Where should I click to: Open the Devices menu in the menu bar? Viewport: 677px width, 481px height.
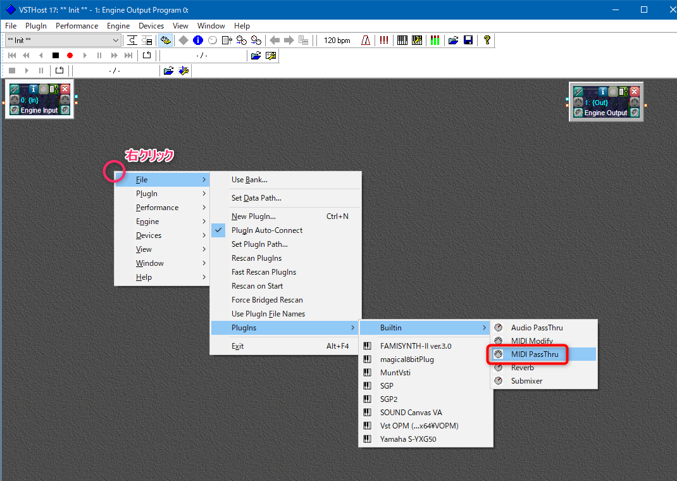point(151,26)
